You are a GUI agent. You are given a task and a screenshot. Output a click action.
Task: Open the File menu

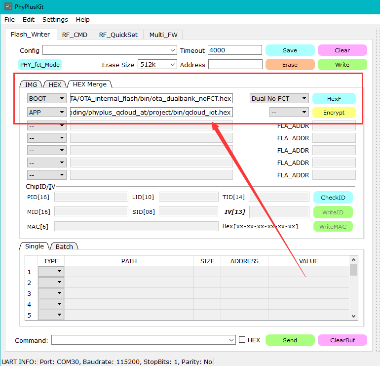[x=9, y=19]
